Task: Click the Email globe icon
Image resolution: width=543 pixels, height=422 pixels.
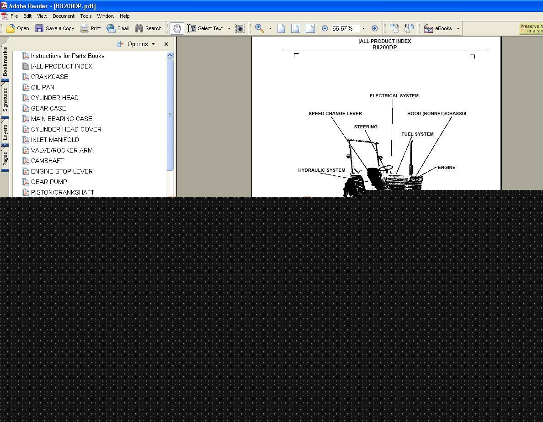Action: (111, 28)
